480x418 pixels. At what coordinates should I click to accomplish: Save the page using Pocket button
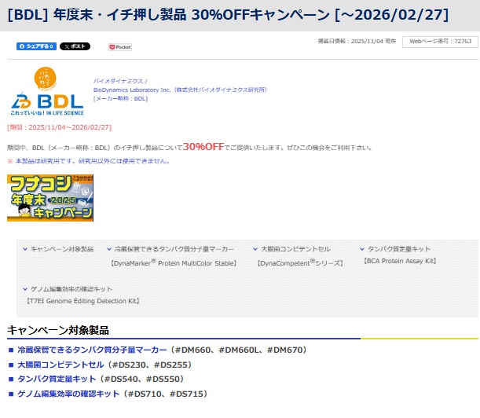[119, 47]
